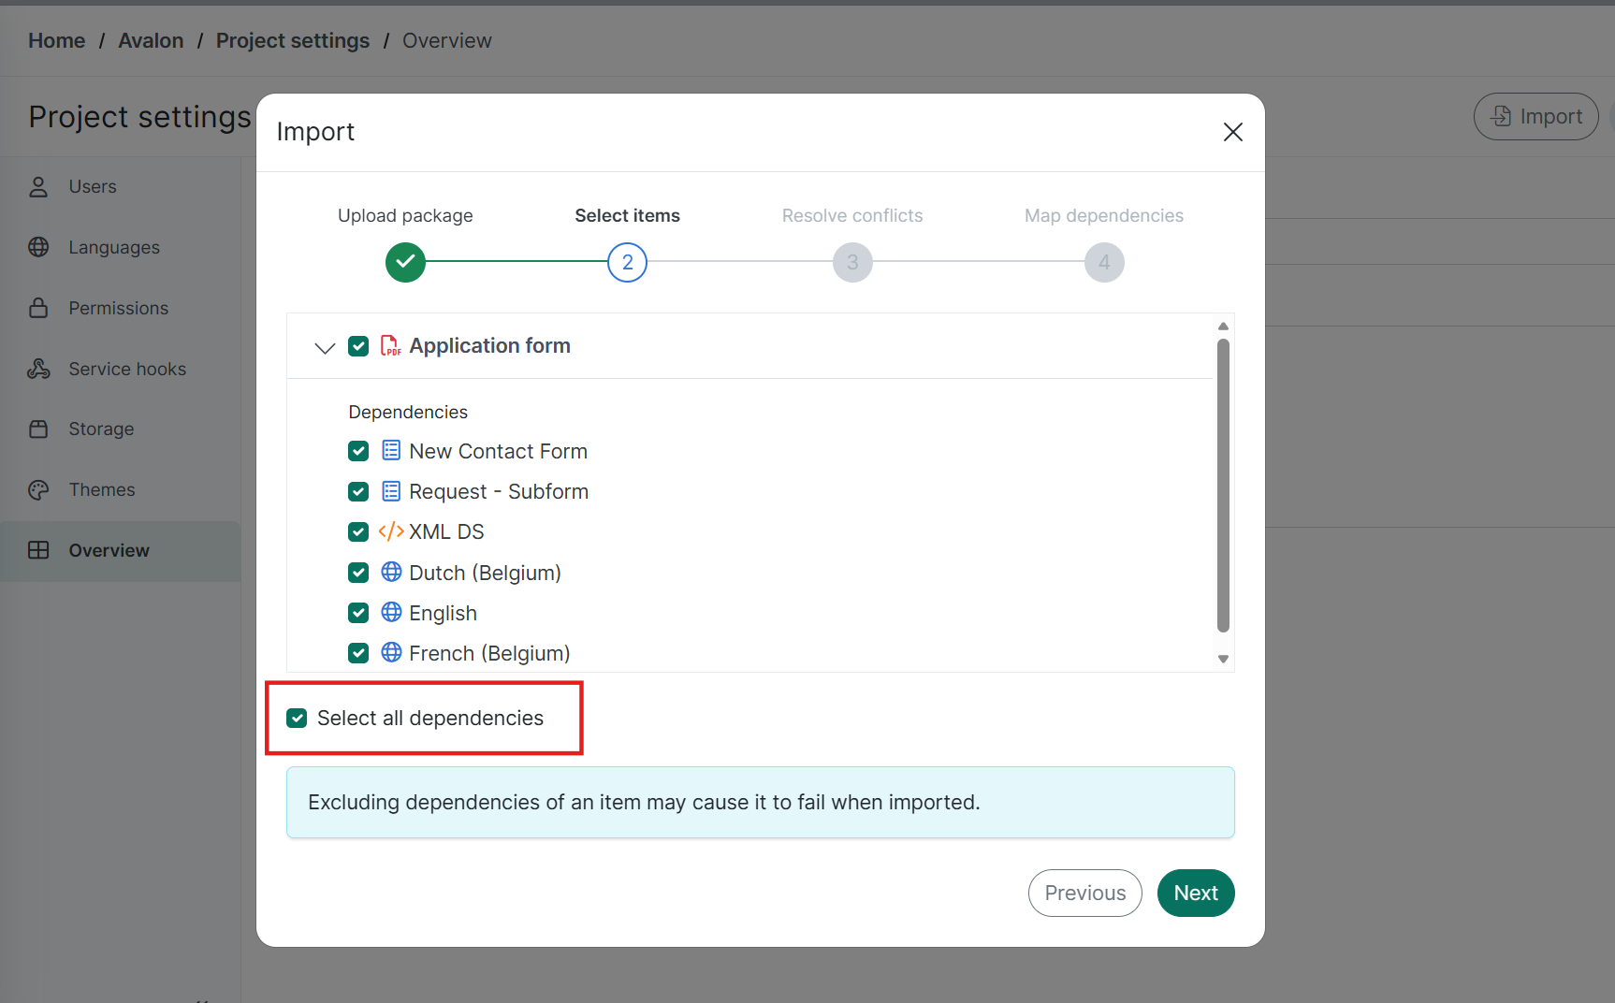1615x1003 pixels.
Task: Click the completed Upload package step checkmark
Action: point(405,262)
